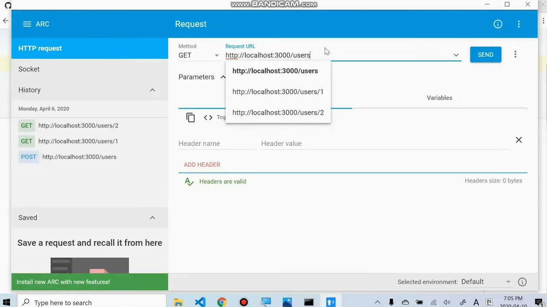Click 'Headers are valid' status text
This screenshot has height=307, width=547.
223,182
